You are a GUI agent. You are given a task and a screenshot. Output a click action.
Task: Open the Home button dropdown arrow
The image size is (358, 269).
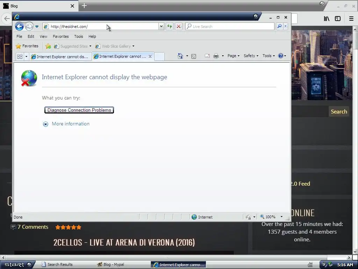pos(187,56)
